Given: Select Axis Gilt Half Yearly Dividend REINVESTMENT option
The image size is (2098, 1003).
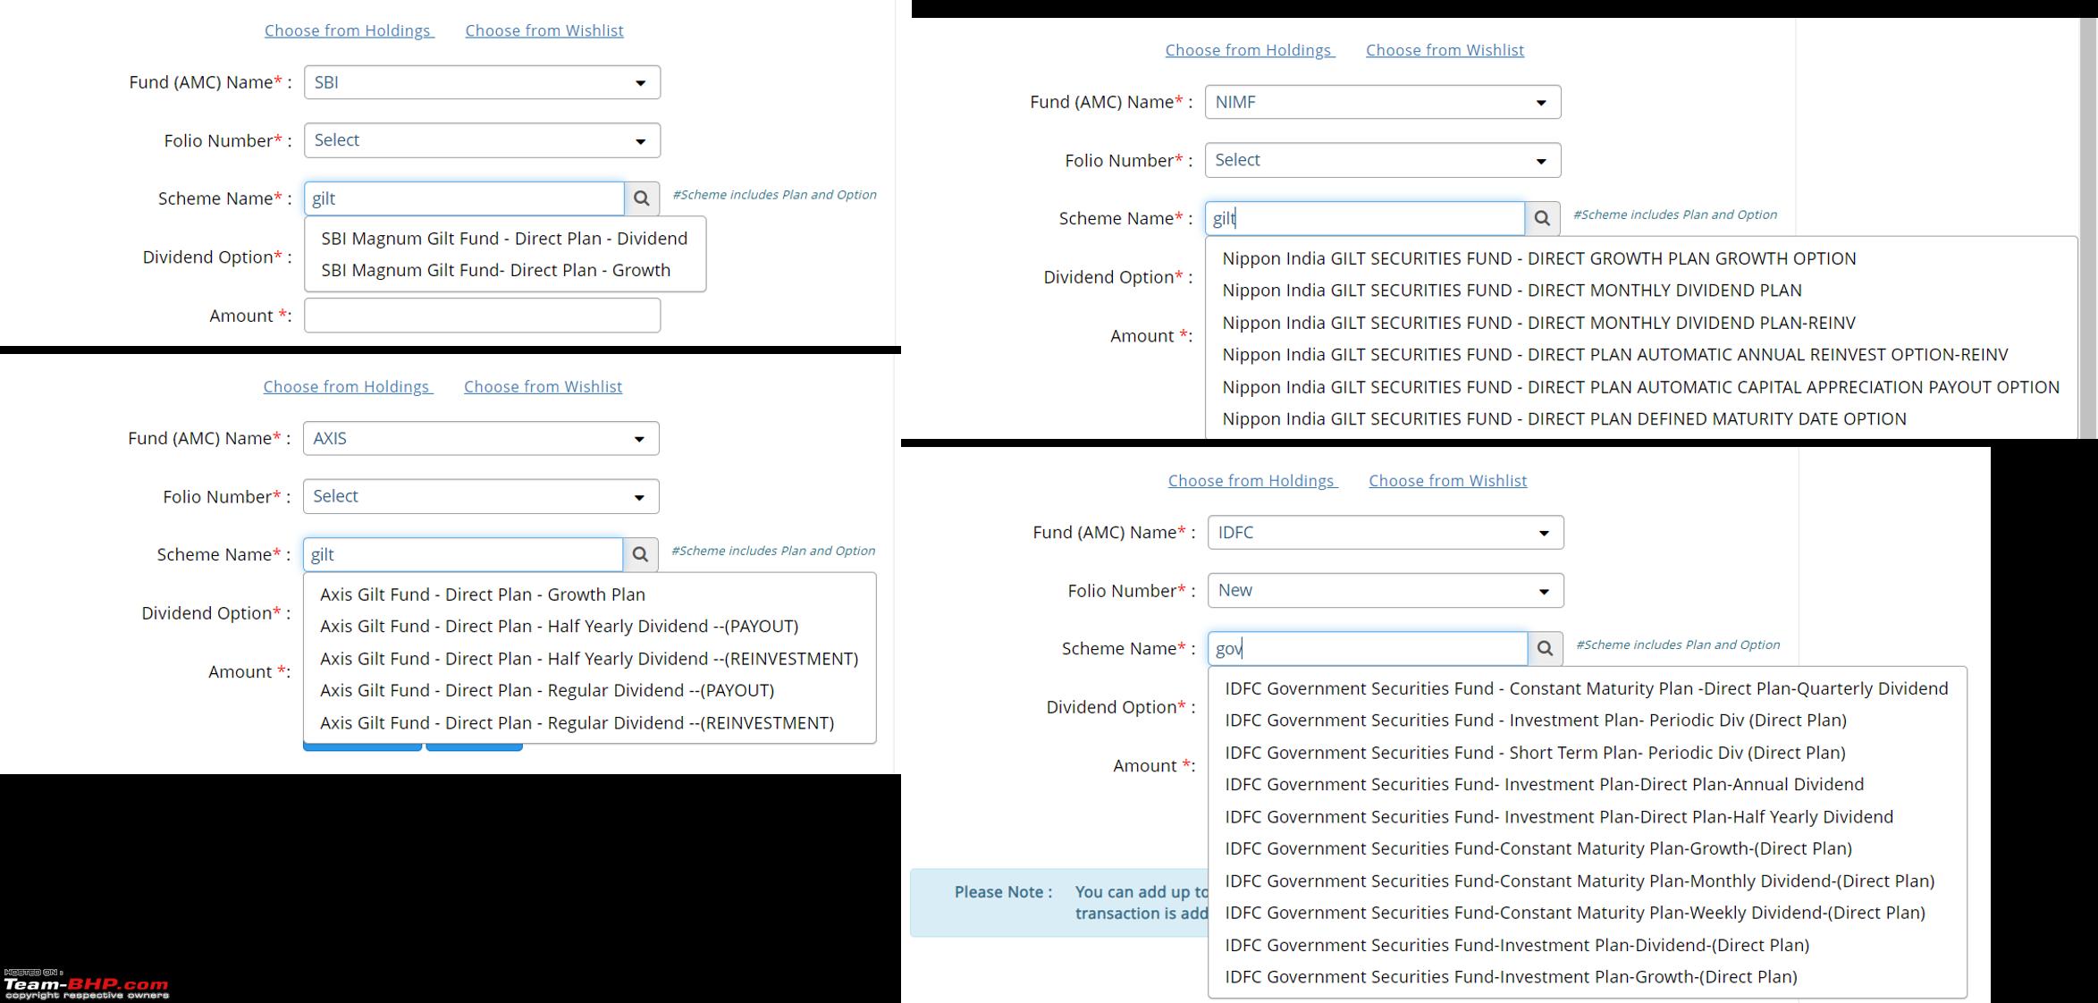Looking at the screenshot, I should pos(589,658).
